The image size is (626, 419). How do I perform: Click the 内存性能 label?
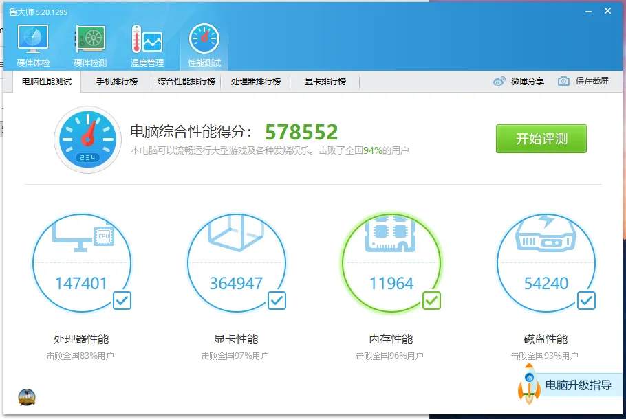pos(391,339)
